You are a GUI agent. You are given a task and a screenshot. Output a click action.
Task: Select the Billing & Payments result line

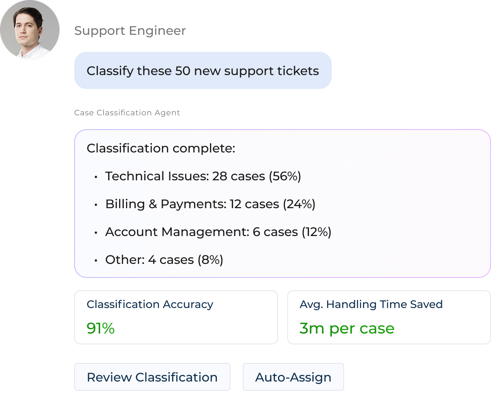210,204
